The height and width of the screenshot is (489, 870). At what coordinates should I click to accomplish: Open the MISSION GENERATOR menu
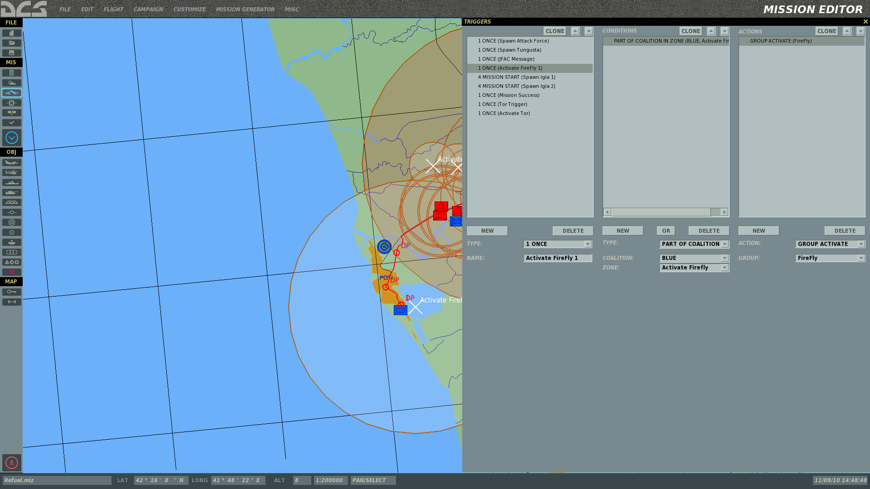coord(245,10)
